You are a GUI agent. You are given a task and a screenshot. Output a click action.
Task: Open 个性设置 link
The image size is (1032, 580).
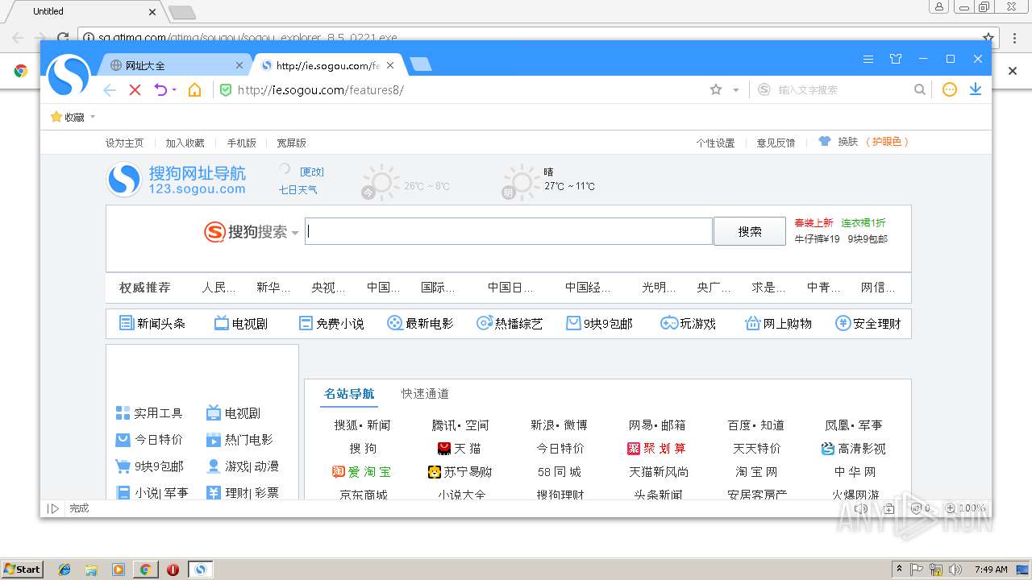click(716, 143)
